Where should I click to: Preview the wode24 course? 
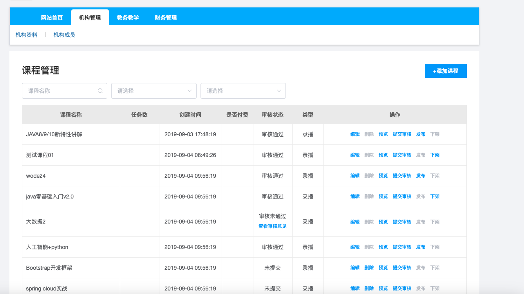383,176
